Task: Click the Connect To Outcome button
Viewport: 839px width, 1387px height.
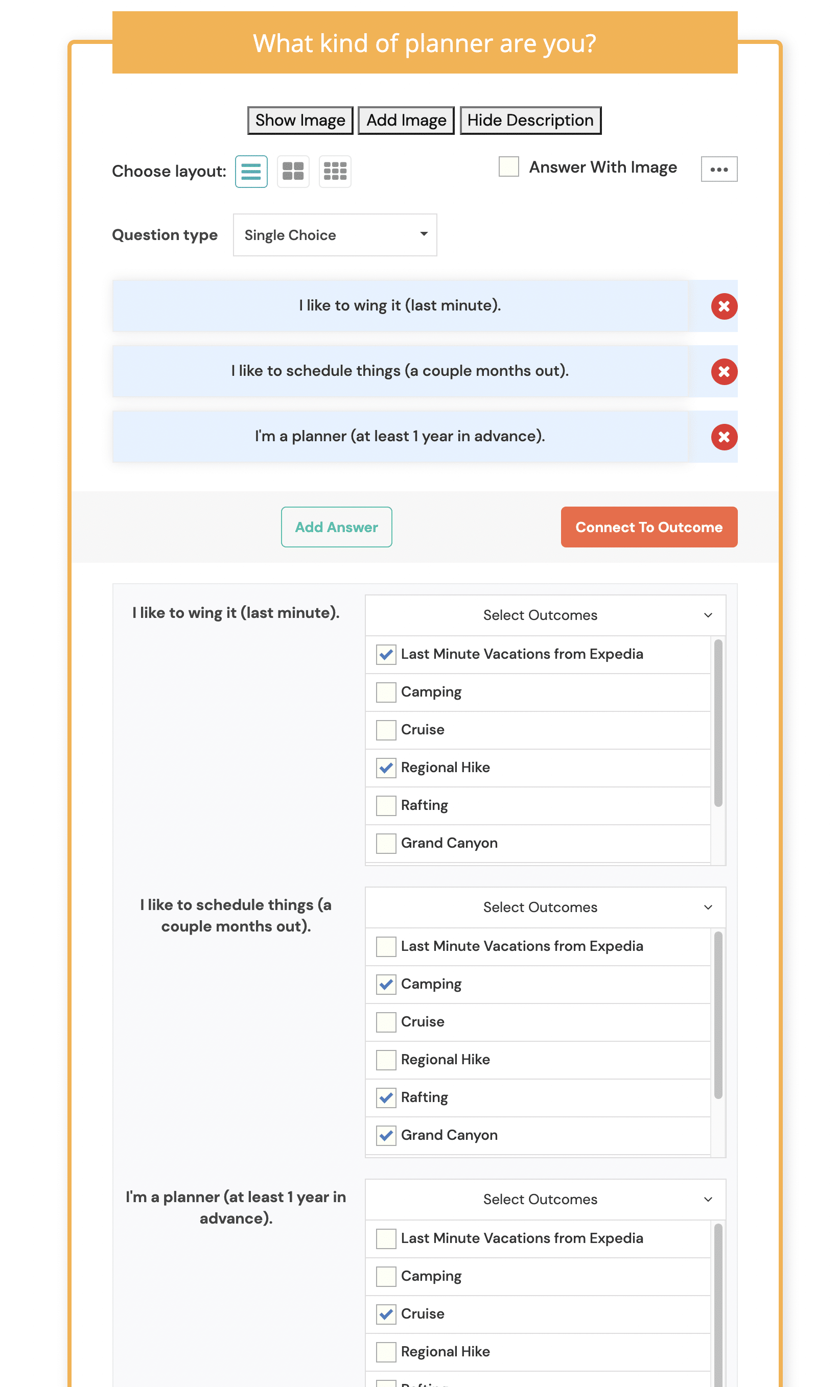Action: (x=649, y=527)
